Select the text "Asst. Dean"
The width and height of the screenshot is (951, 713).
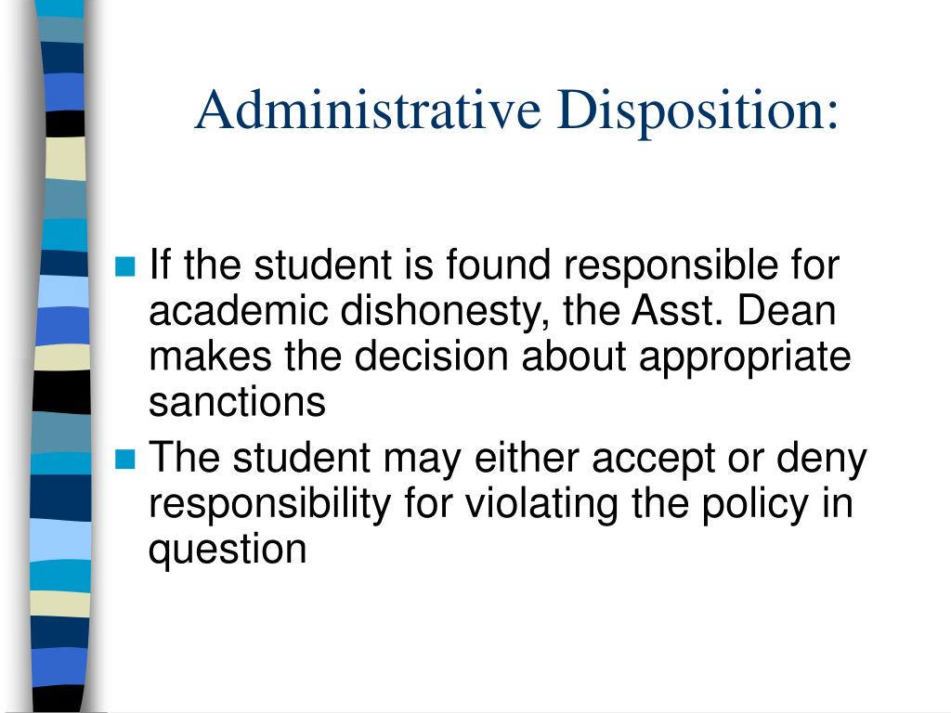(x=734, y=311)
